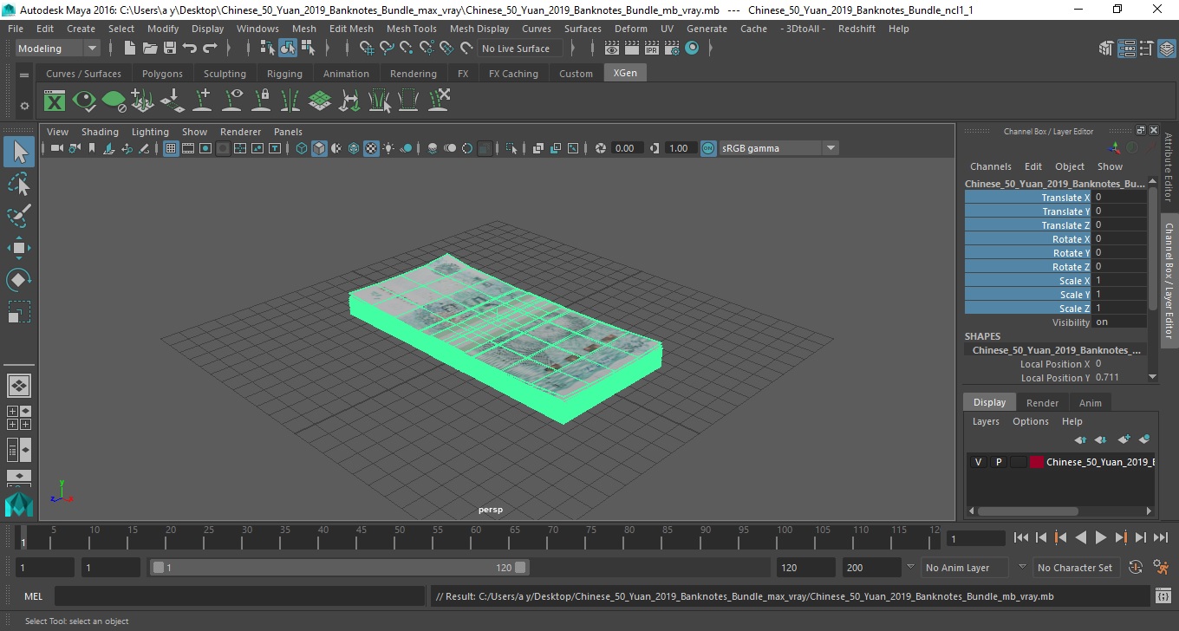This screenshot has height=631, width=1179.
Task: Open animation preferences running-man icon
Action: pos(1161,568)
